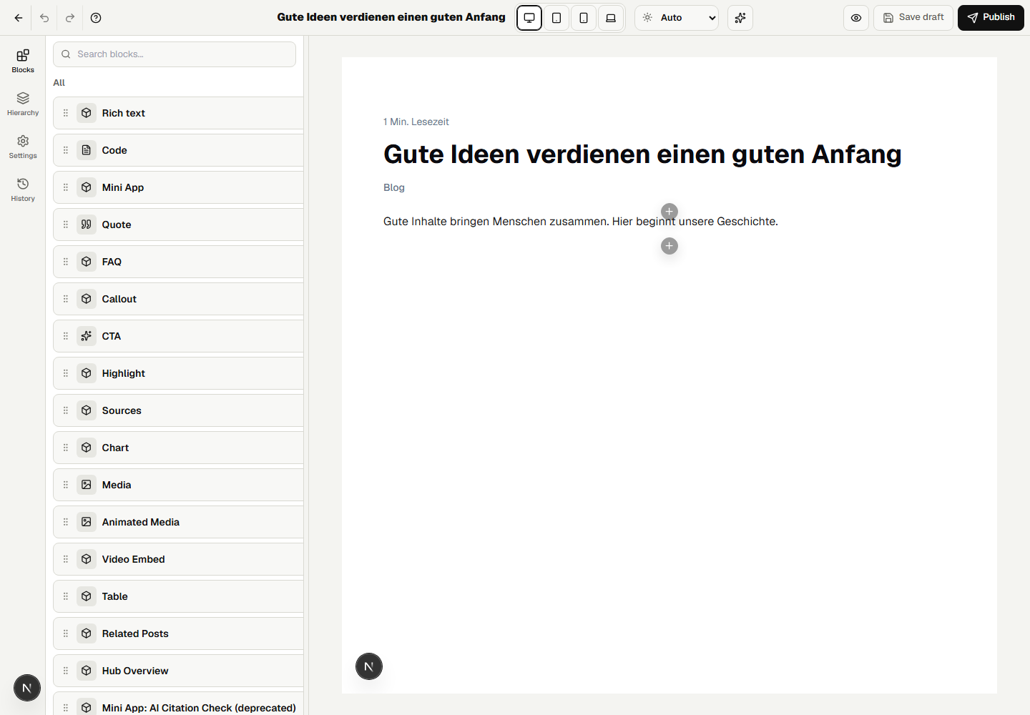Image resolution: width=1030 pixels, height=715 pixels.
Task: Click the Media block image icon
Action: tap(87, 485)
